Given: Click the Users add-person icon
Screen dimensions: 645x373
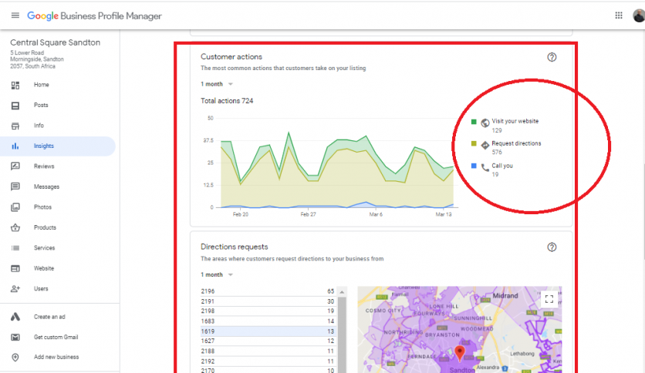Looking at the screenshot, I should 15,289.
